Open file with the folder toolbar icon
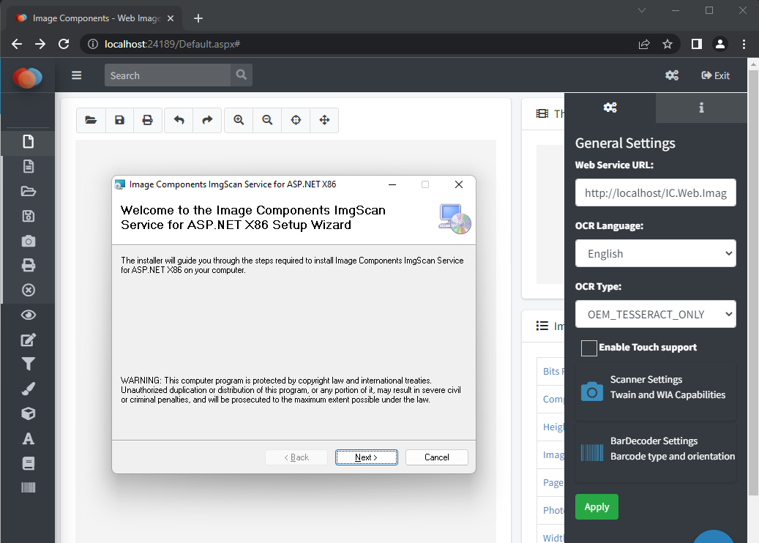759x543 pixels. pos(91,120)
